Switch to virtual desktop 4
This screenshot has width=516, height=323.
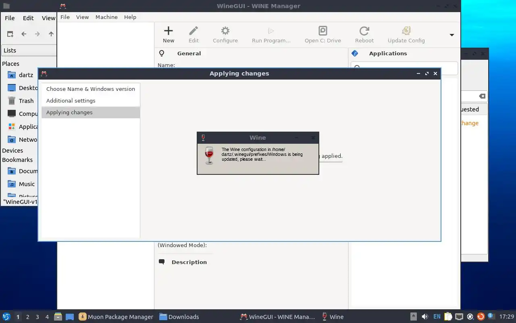pyautogui.click(x=47, y=317)
